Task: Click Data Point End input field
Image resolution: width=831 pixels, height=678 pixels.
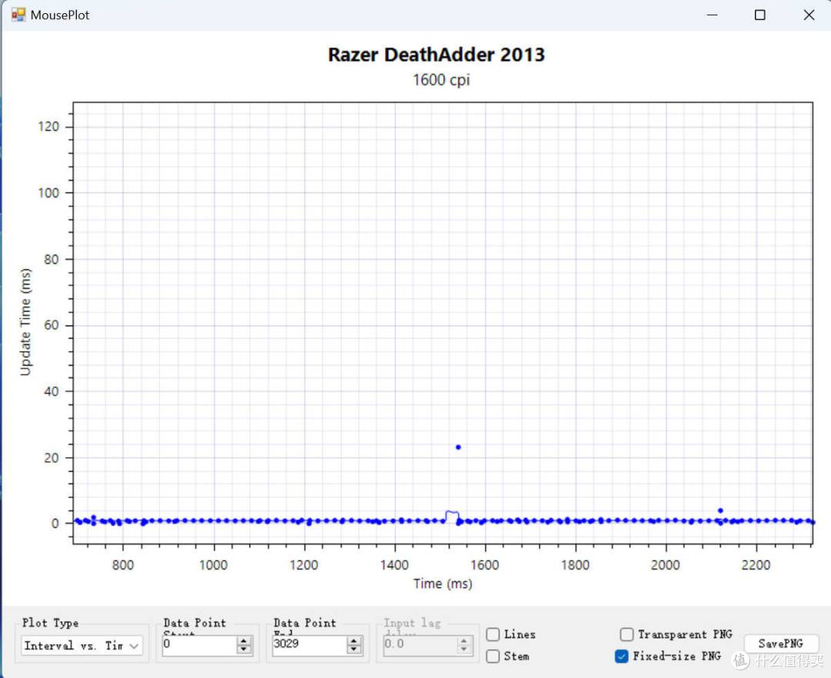Action: pyautogui.click(x=309, y=645)
